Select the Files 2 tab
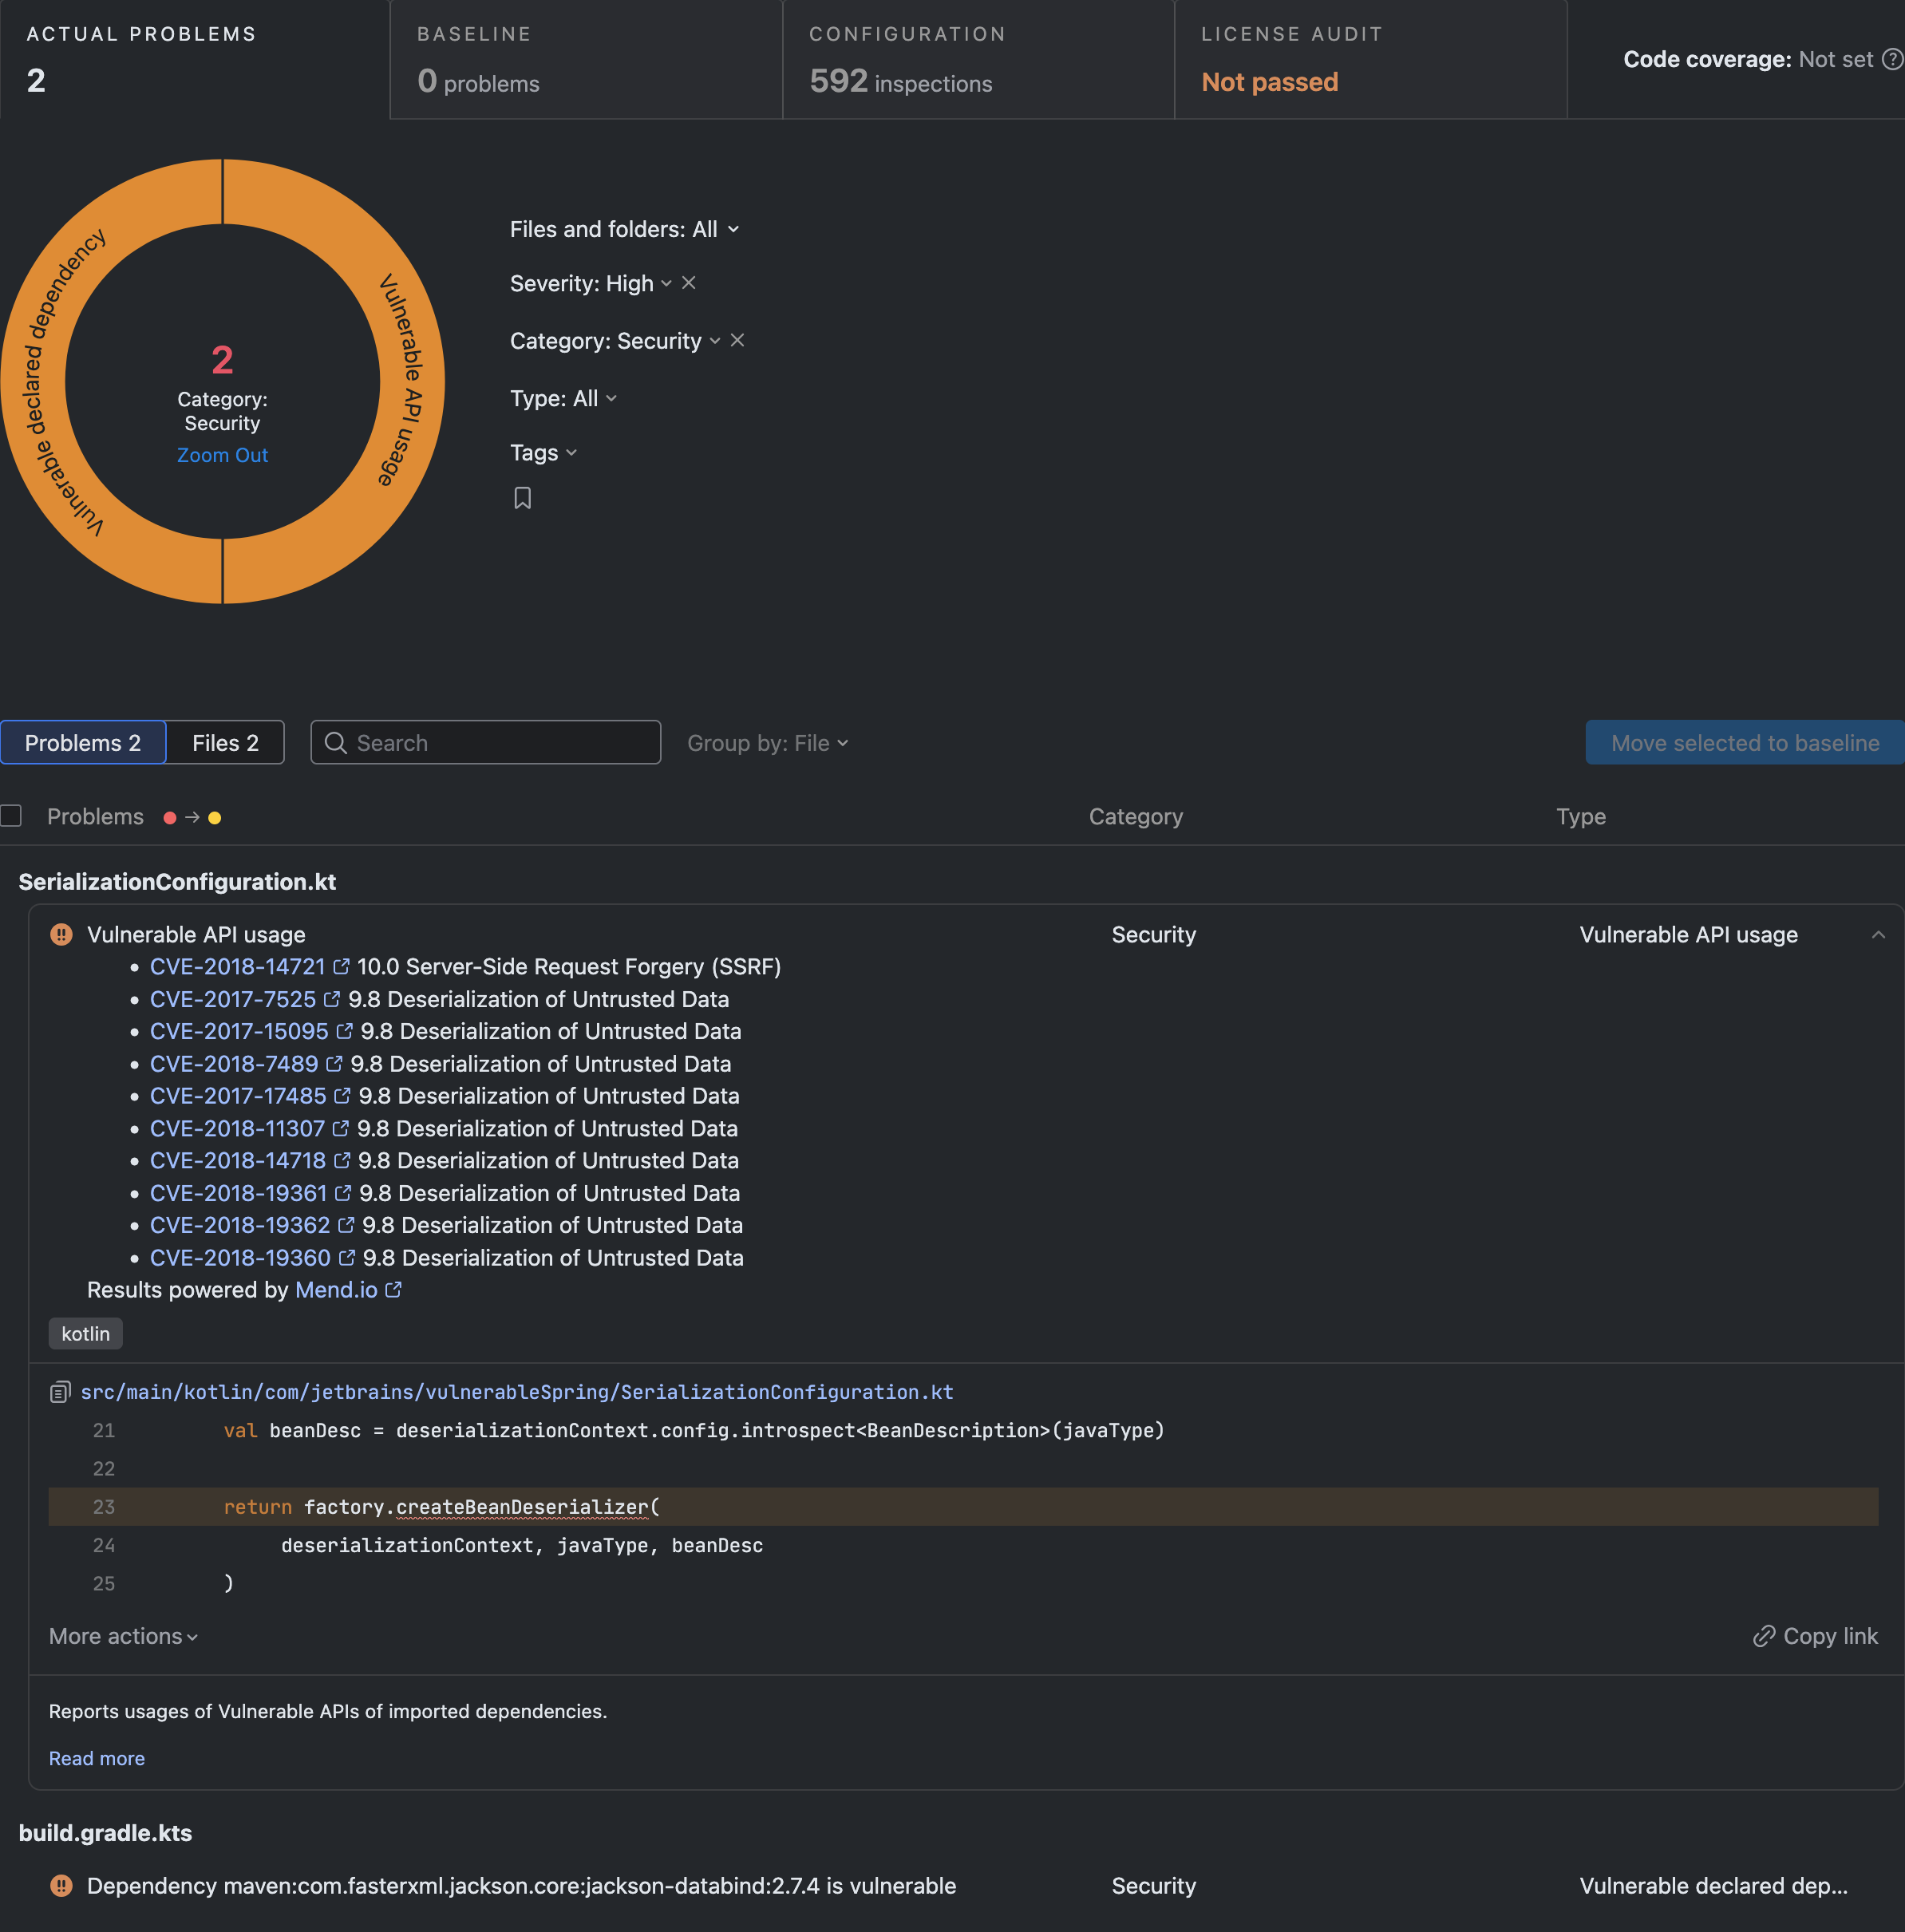The height and width of the screenshot is (1932, 1905). [x=225, y=743]
